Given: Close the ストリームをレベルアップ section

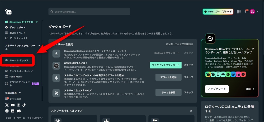Looking at the screenshot, I should pos(191,111).
